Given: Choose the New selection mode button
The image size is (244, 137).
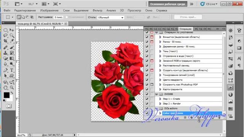Looking at the screenshot, I should tap(19, 17).
